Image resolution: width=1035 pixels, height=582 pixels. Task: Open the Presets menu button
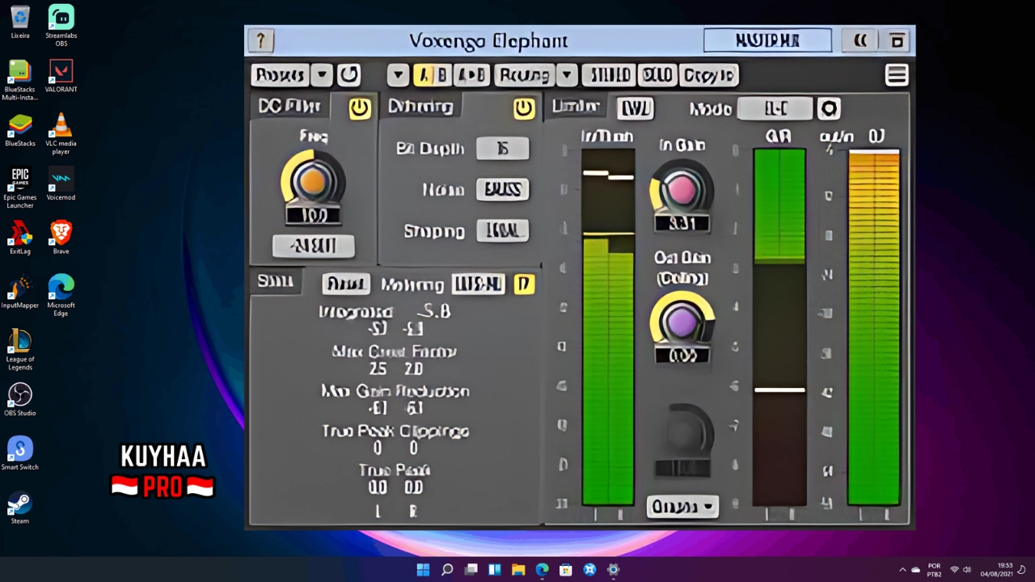pos(280,75)
